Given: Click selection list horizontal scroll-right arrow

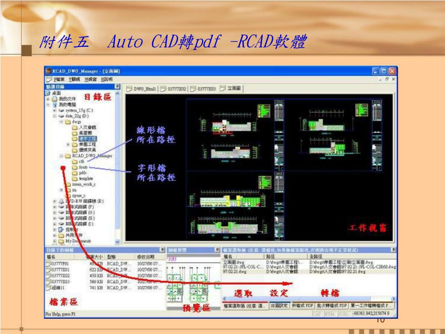Looking at the screenshot, I should (x=393, y=299).
